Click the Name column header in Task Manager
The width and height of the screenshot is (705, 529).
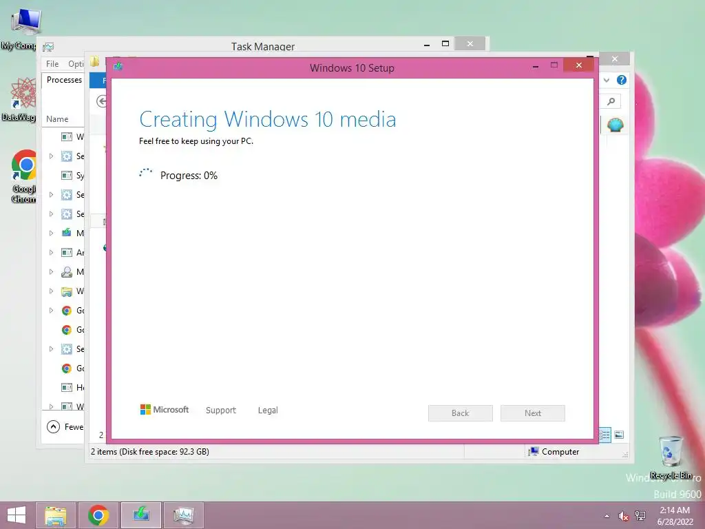coord(57,119)
